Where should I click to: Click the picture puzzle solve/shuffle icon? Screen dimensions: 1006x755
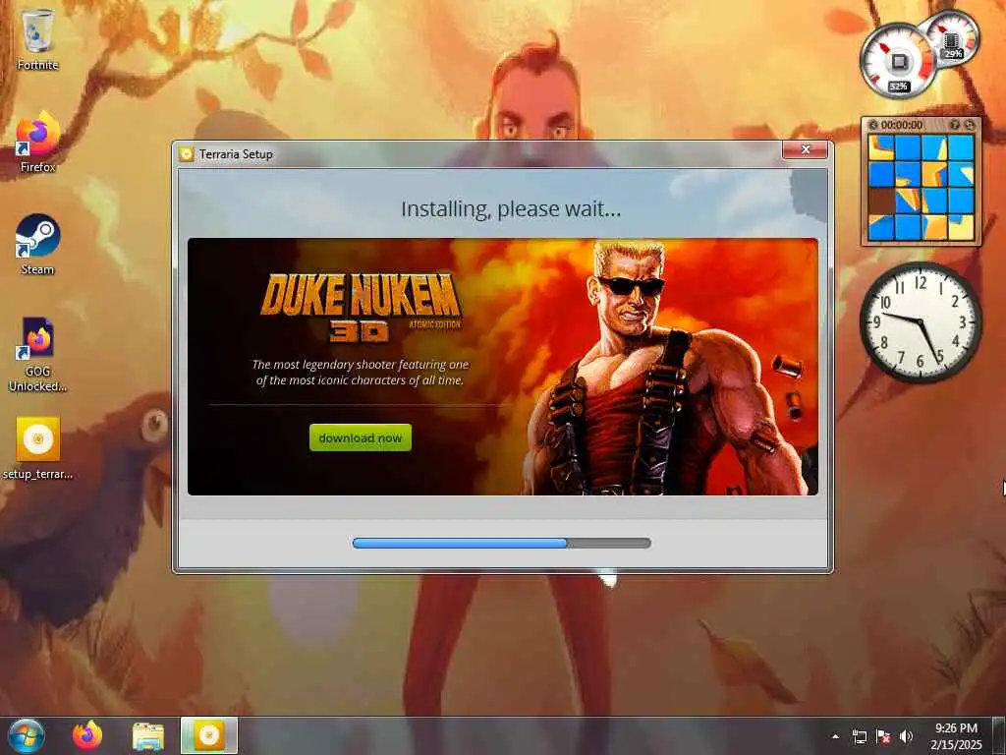click(x=970, y=125)
